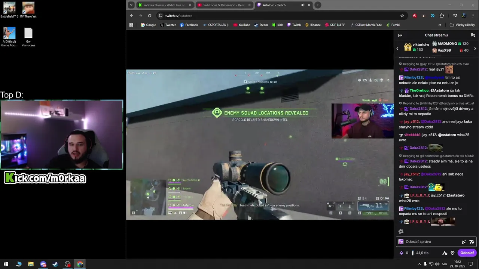The height and width of the screenshot is (269, 479).
Task: Click the Odoslať send button
Action: (x=467, y=253)
